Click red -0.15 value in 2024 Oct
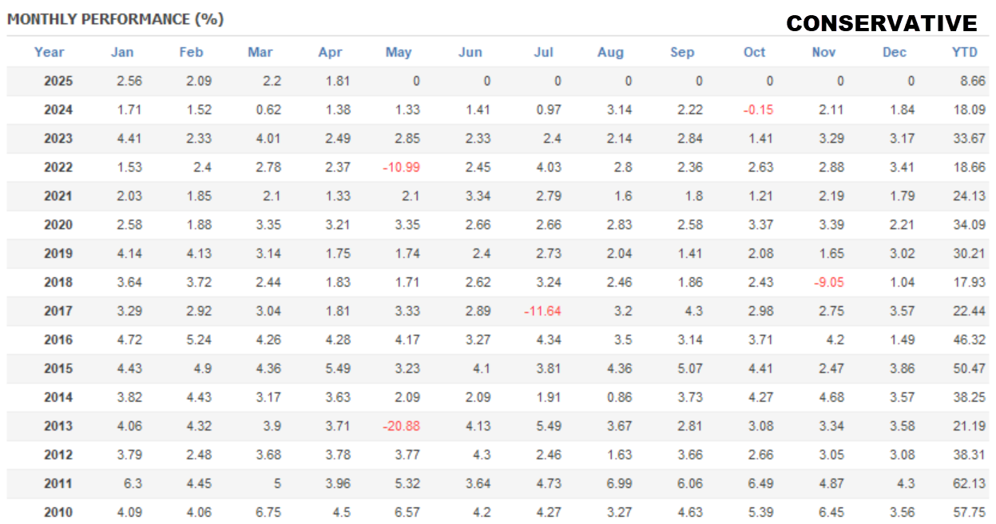996x524 pixels. click(x=758, y=109)
